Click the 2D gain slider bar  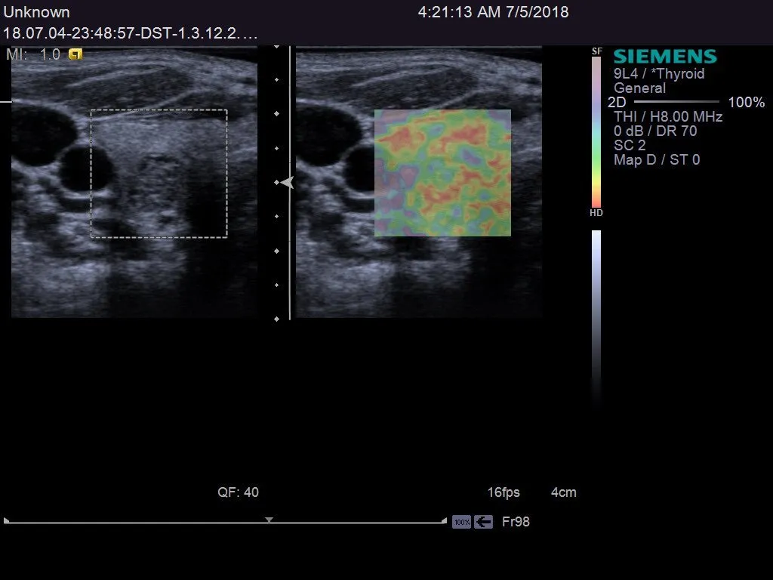coord(676,102)
